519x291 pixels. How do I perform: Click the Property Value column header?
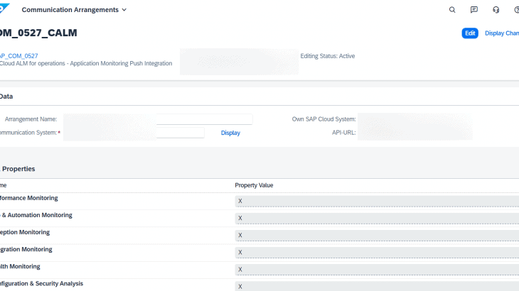point(254,185)
